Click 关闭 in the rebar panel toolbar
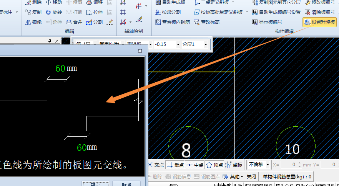 [251, 177]
